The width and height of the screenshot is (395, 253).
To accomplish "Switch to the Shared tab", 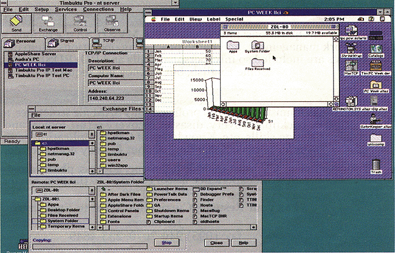I will click(x=67, y=43).
